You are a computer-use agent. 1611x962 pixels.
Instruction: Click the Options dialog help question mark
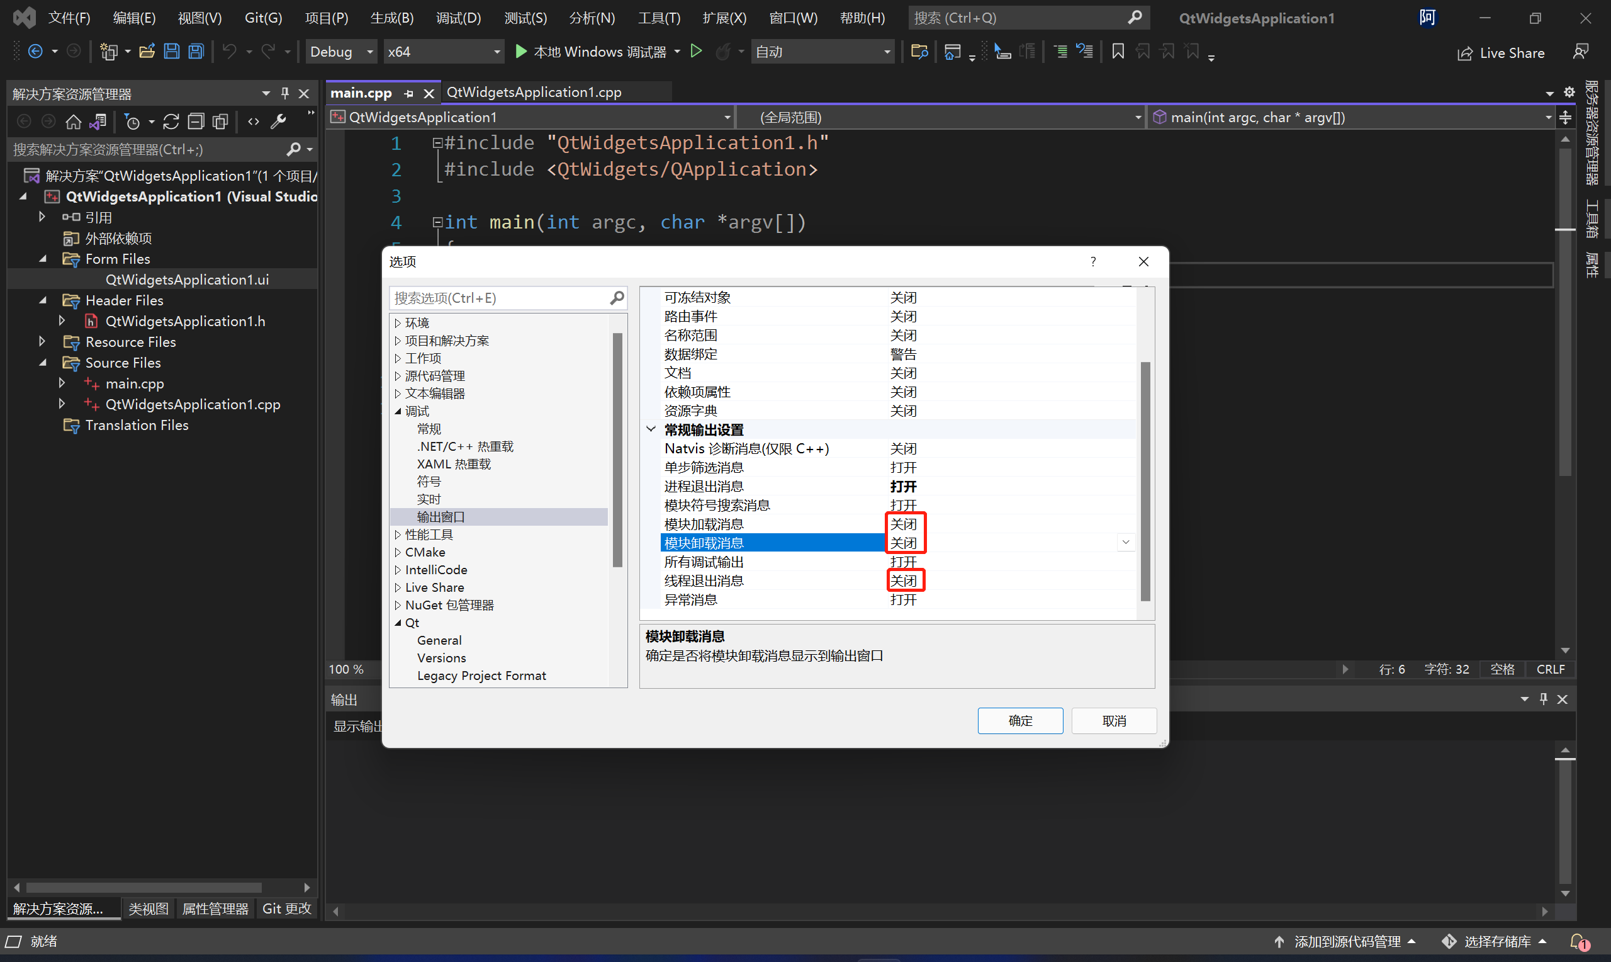click(1094, 261)
